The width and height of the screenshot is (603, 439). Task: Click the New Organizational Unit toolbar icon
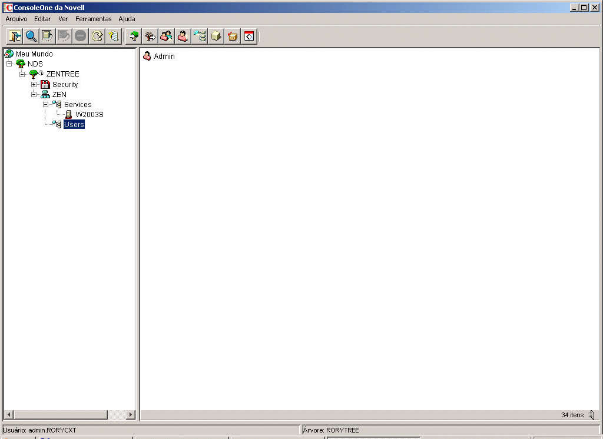pos(200,36)
